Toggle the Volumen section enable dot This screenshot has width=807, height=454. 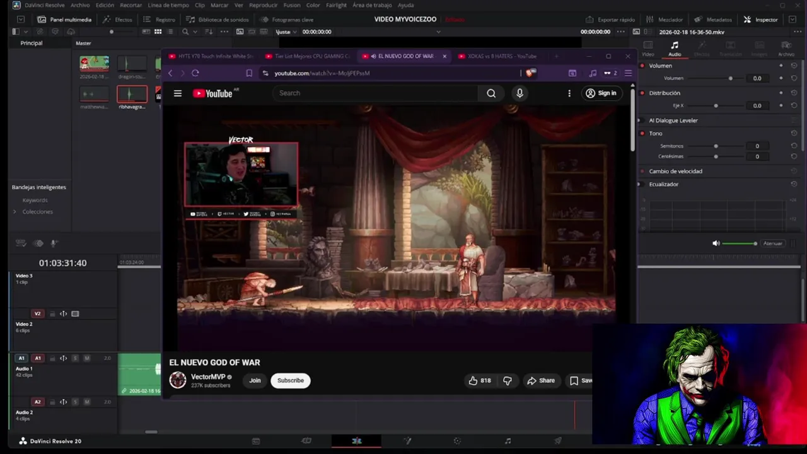(x=642, y=66)
